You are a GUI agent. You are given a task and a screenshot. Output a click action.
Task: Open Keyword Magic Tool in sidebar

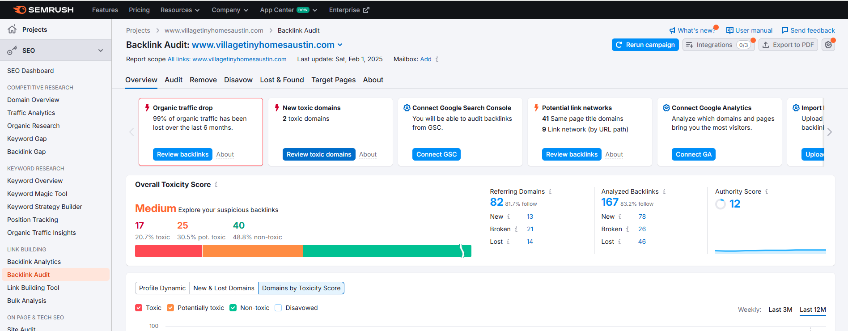37,194
